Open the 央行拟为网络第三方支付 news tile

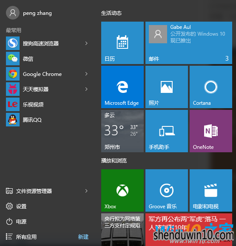122,229
